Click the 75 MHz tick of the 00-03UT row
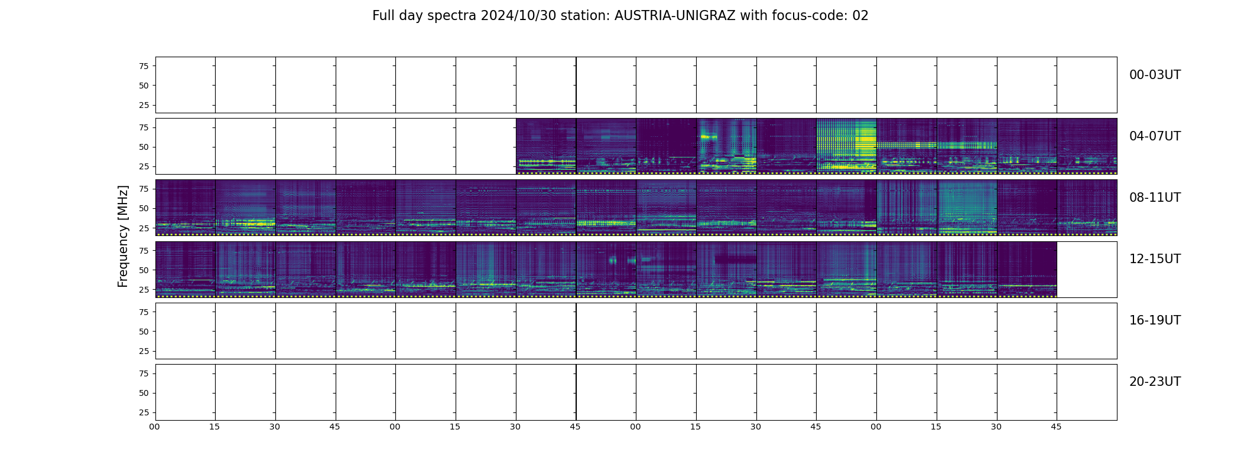This screenshot has height=472, width=1241. tap(144, 66)
